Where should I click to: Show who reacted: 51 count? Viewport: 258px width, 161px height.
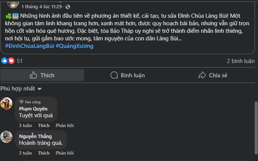pyautogui.click(x=20, y=61)
